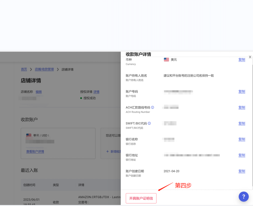
Task: Click 编辑 next to 店铺名称
Action: [39, 92]
